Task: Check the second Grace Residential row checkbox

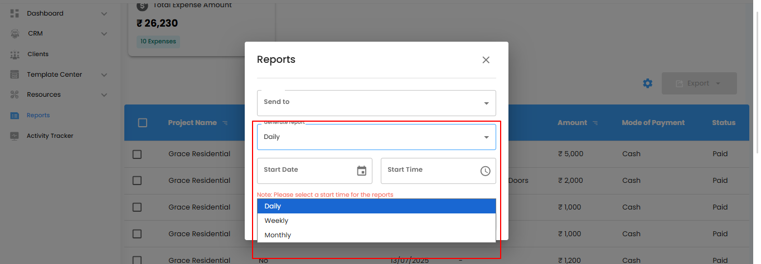Action: [137, 181]
